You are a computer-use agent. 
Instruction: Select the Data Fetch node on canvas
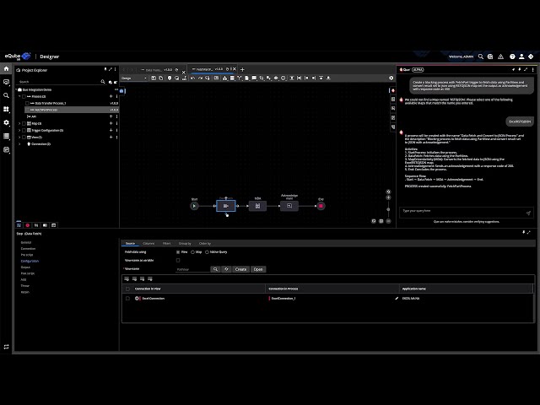point(226,206)
